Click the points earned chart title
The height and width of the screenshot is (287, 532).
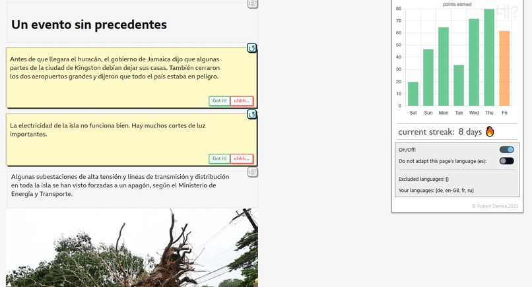click(x=457, y=5)
